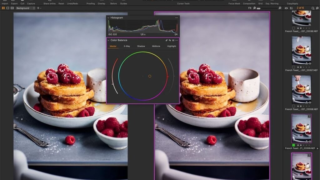Switch to multi-image grid viewer mode
Image resolution: width=320 pixels, height=180 pixels.
(3, 8)
